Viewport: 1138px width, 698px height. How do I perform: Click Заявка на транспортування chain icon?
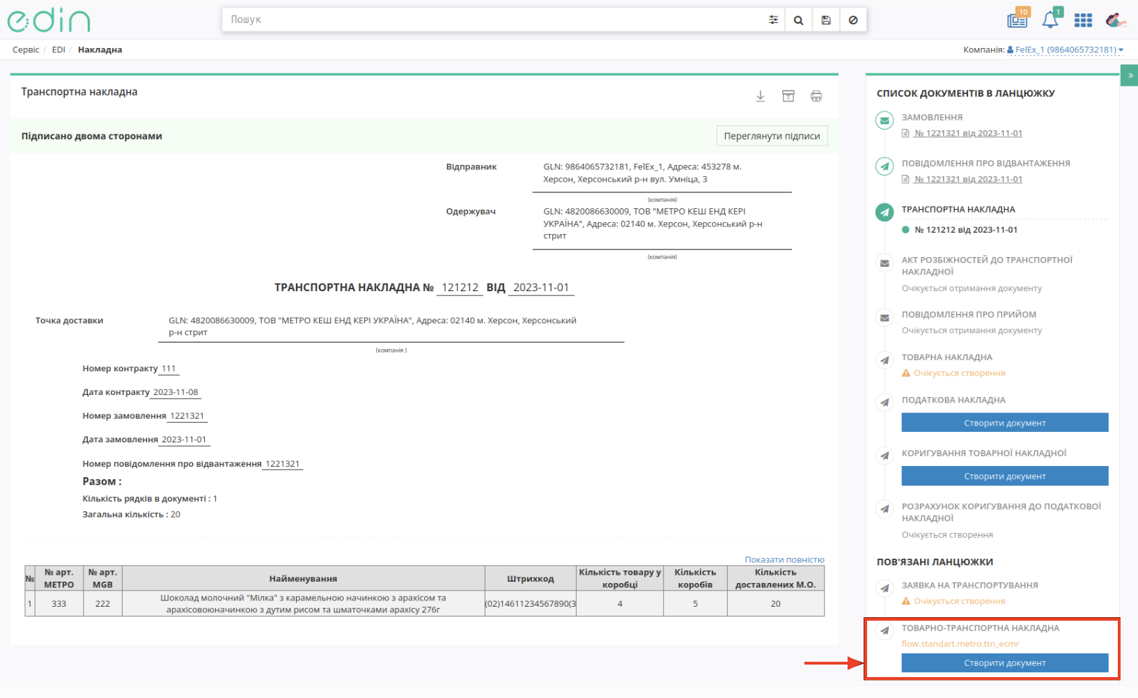click(884, 588)
